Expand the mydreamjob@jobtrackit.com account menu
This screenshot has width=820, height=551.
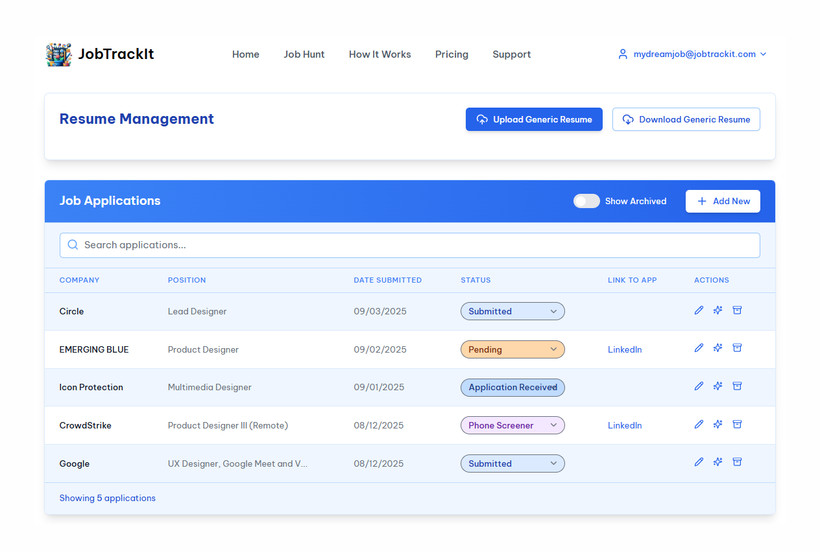[692, 54]
